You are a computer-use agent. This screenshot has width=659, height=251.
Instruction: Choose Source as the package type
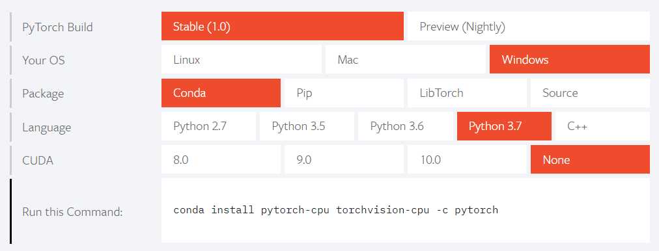pos(590,93)
